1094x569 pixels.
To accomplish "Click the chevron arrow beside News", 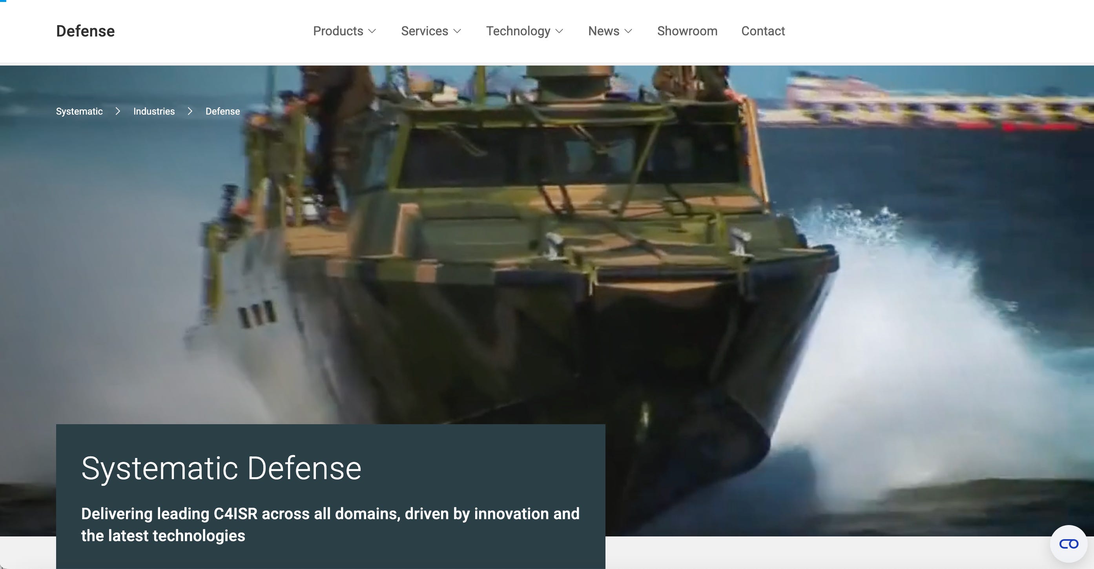I will click(x=629, y=31).
